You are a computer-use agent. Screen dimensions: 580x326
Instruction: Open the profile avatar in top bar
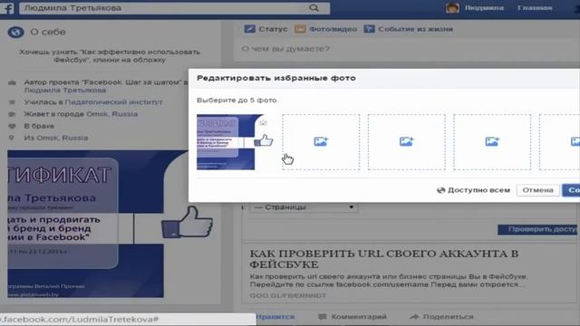[x=452, y=8]
